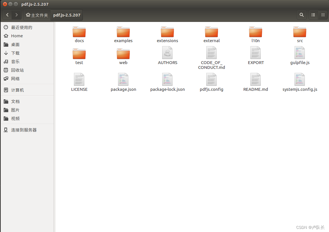329x232 pixels.
Task: Open 音乐 in the sidebar
Action: pyautogui.click(x=27, y=61)
